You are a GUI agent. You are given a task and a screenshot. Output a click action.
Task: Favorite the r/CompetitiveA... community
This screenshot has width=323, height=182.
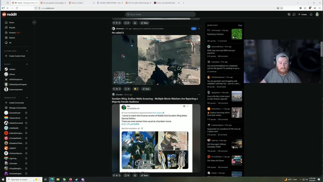tap(26, 138)
